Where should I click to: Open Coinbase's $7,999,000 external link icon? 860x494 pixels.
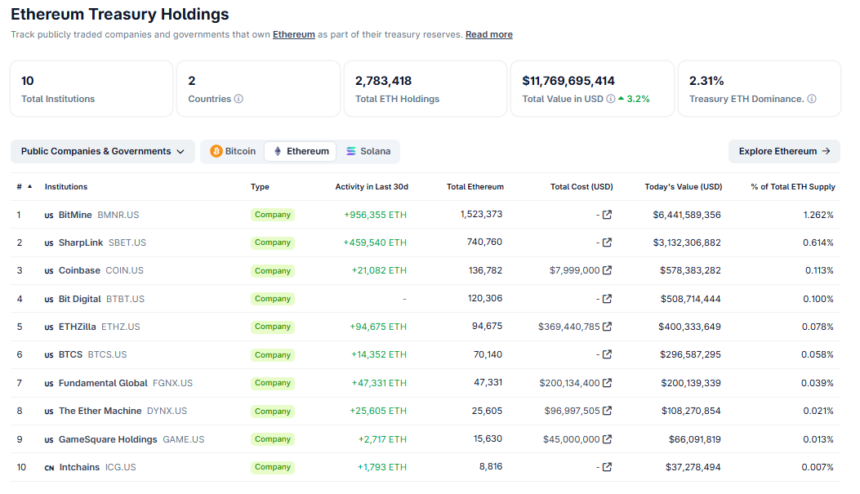pos(607,270)
